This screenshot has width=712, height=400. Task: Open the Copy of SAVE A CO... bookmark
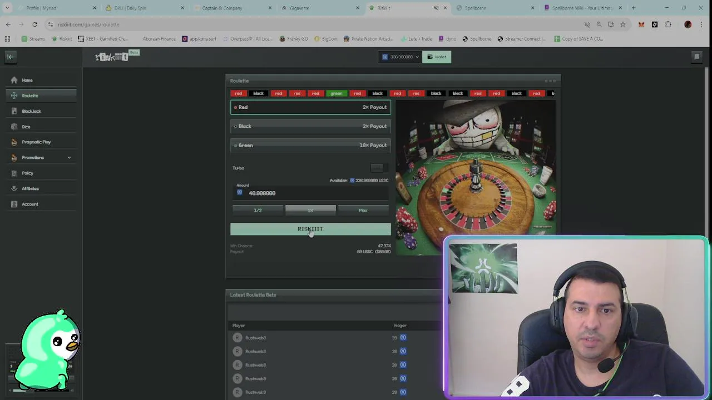click(578, 39)
